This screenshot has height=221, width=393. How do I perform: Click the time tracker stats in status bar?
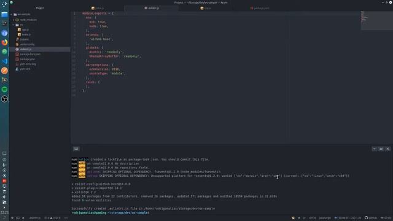pyautogui.click(x=348, y=218)
